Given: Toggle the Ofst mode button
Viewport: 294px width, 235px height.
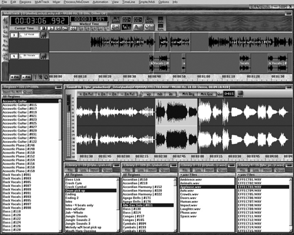Looking at the screenshot, I should 149,27.
